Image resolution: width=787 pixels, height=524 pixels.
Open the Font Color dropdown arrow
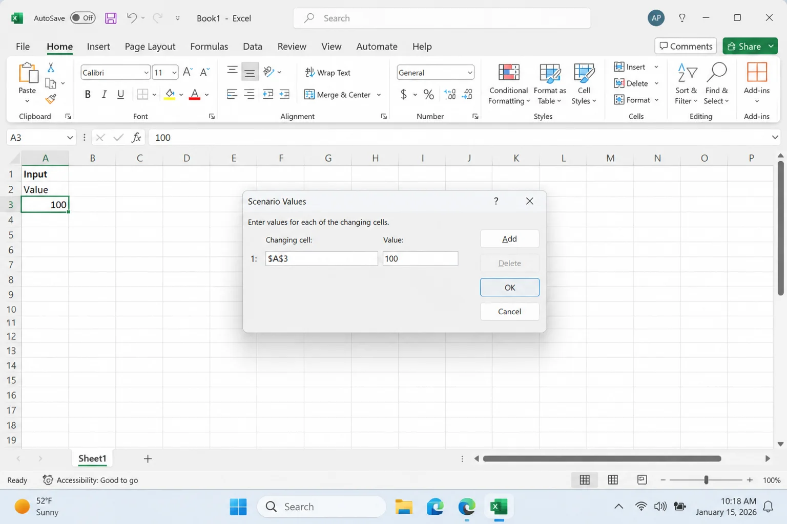pos(206,95)
